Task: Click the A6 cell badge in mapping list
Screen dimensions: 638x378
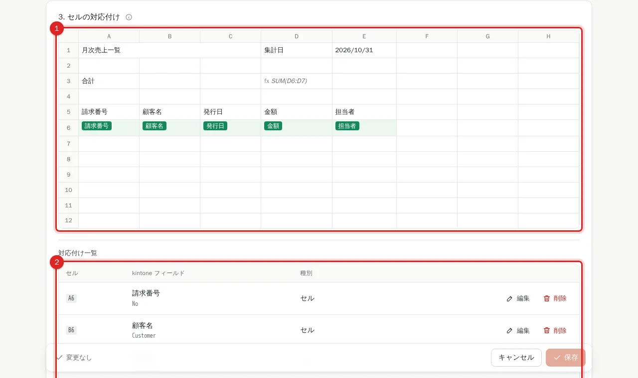Action: [x=71, y=298]
